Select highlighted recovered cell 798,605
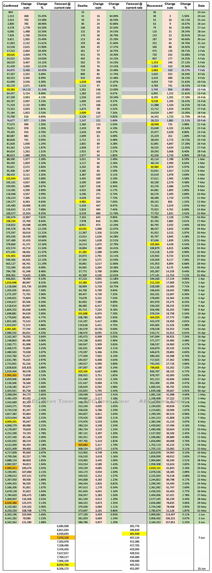The width and height of the screenshot is (212, 573). [154, 367]
